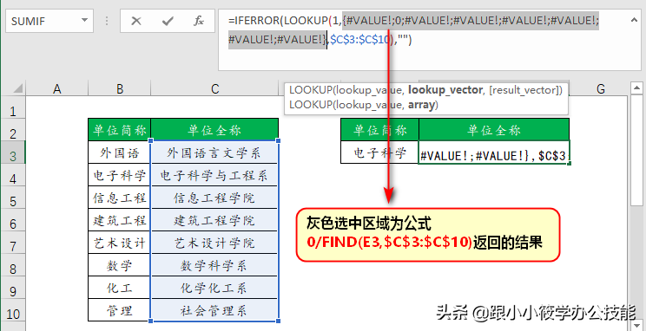
Task: Select cell 外国语言文学系
Action: (x=214, y=153)
